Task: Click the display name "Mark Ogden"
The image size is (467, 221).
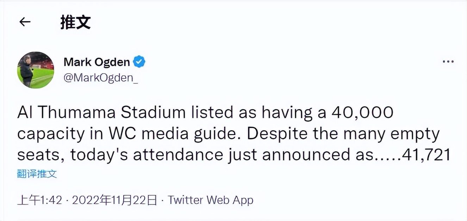Action: point(96,62)
